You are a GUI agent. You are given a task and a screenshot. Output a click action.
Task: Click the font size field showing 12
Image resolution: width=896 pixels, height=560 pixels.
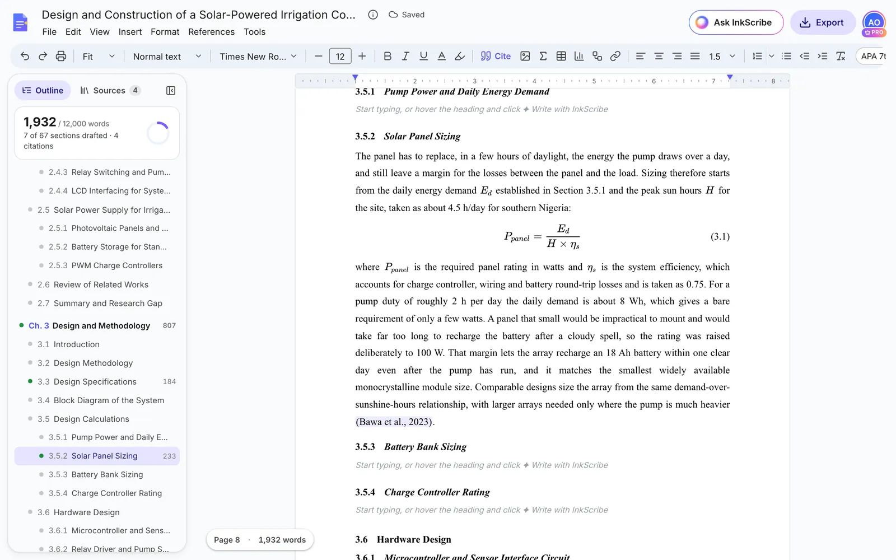tap(340, 56)
